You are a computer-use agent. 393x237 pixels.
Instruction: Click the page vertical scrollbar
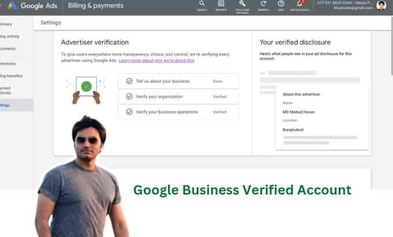391,45
